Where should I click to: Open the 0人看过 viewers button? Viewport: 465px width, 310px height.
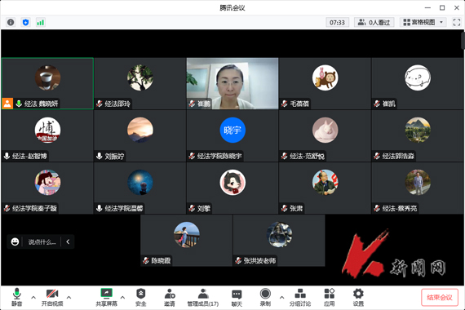coord(374,23)
